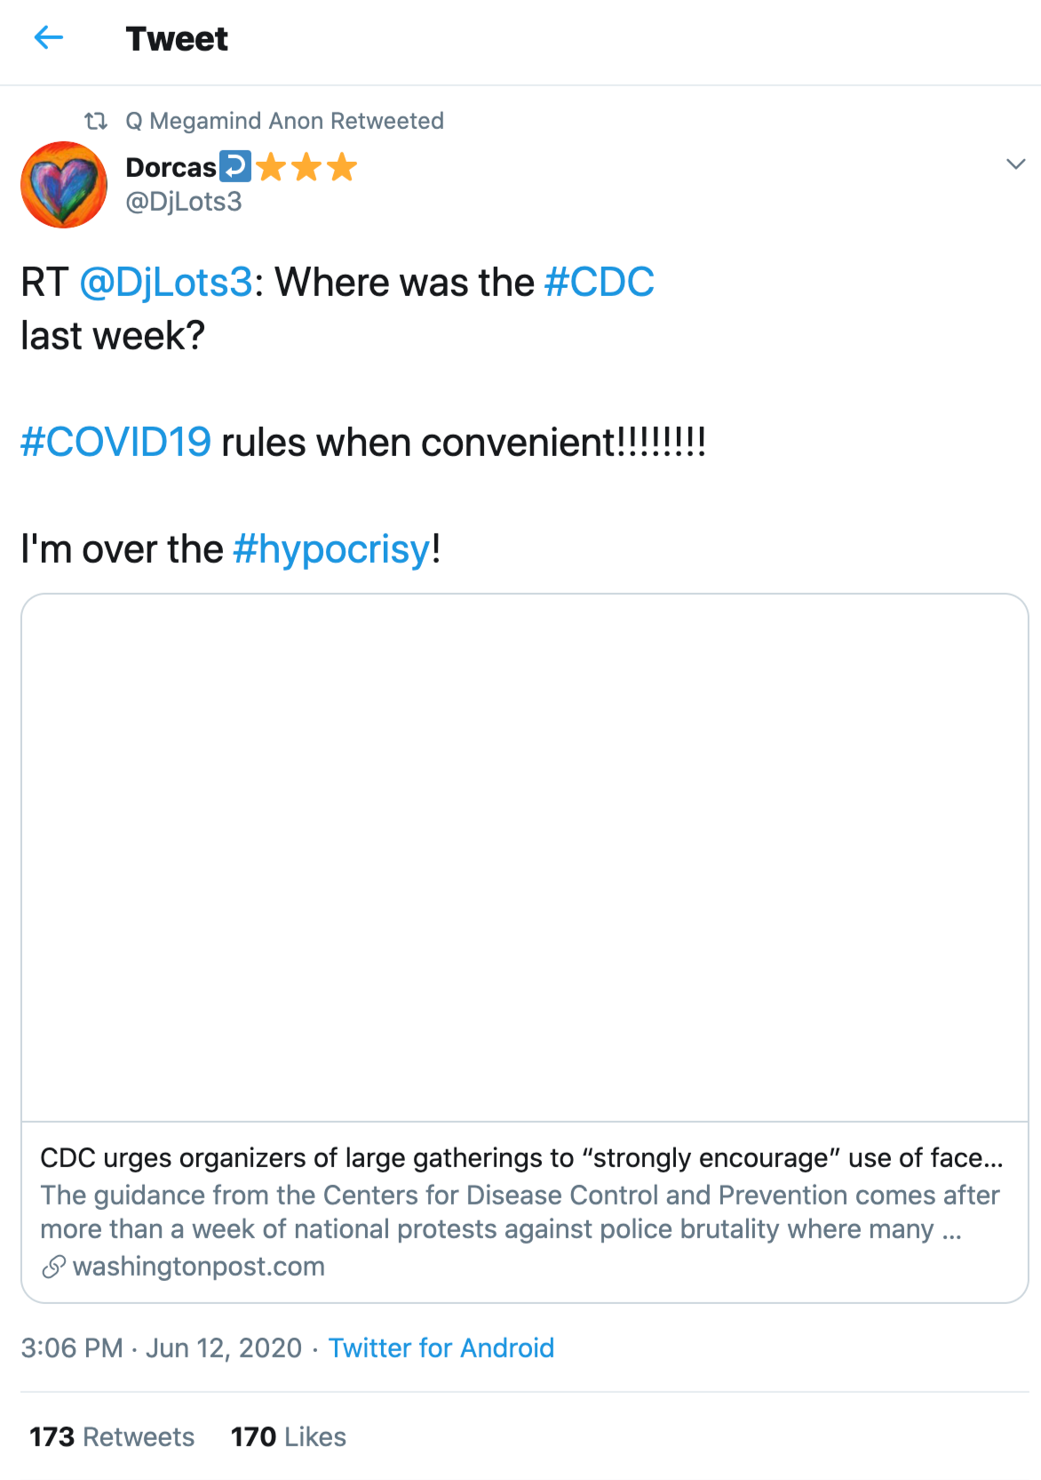Screen dimensions: 1041x1480
Task: Click the @DjLots3 handle below the name
Action: (184, 202)
